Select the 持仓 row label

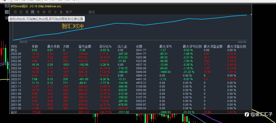(x=14, y=50)
